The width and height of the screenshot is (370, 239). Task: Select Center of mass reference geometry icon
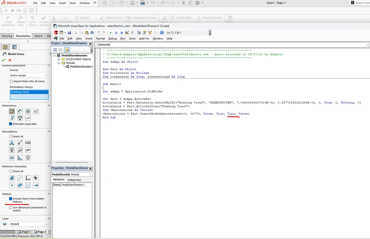[35, 178]
